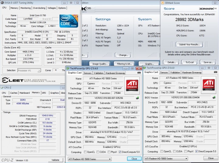Switch to Memory tab in E-LEET
The width and height of the screenshot is (219, 163).
point(14,8)
